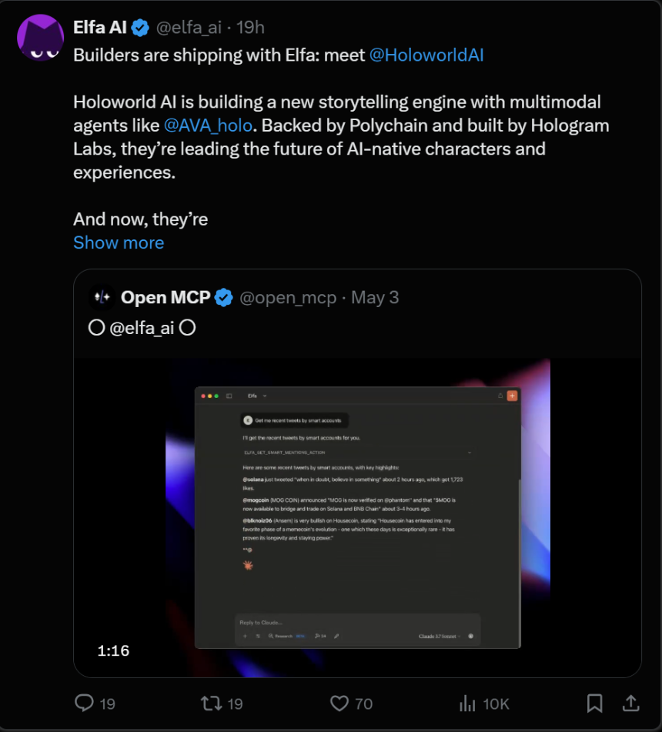Visit the @AVA_holo profile link
The image size is (662, 732).
click(208, 125)
